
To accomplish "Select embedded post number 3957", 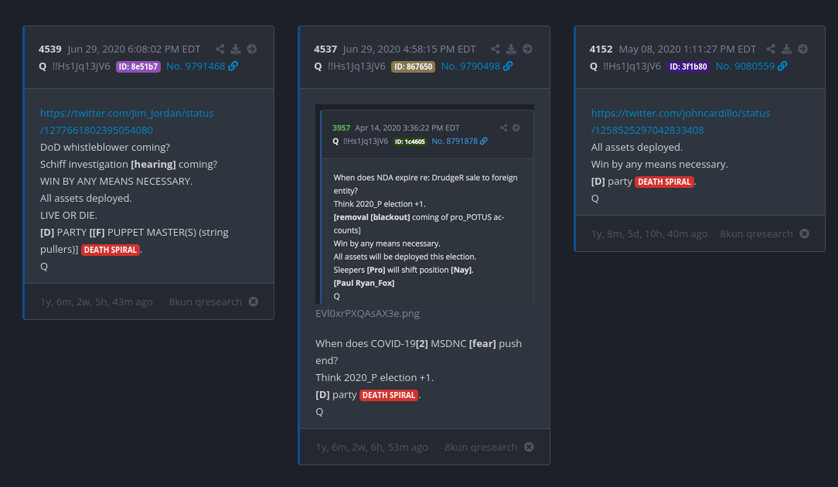I will (x=342, y=128).
